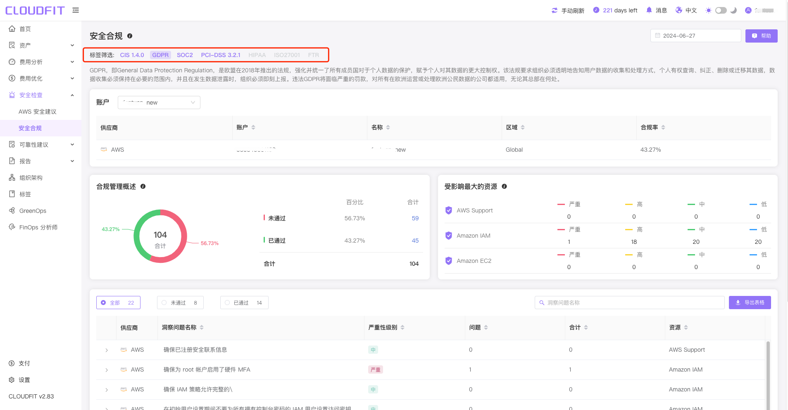
Task: Sort by 名称 column
Action: [388, 127]
